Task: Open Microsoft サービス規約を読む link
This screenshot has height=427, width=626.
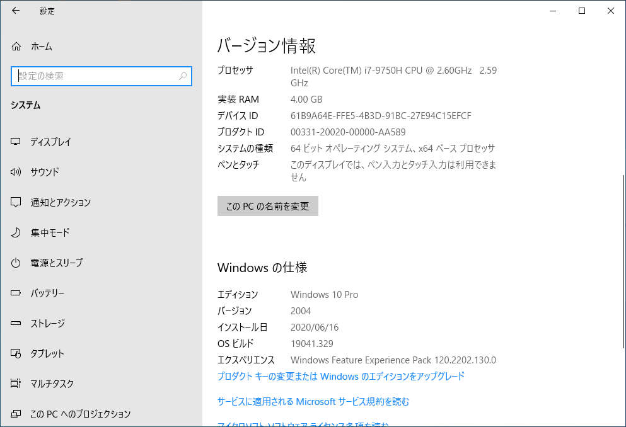Action: coord(313,401)
